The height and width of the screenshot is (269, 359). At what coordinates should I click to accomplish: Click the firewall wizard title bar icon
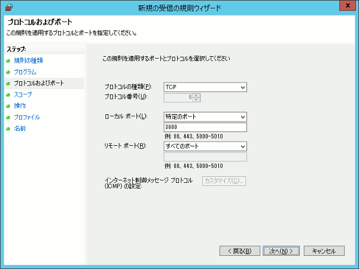pyautogui.click(x=9, y=7)
